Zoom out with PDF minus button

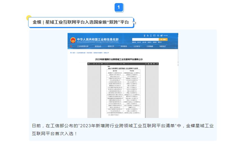pos(119,64)
